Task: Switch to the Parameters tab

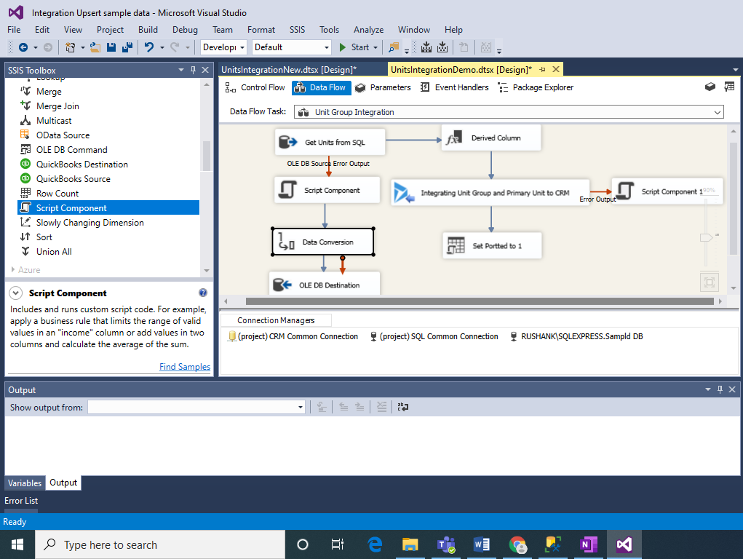Action: click(x=384, y=87)
